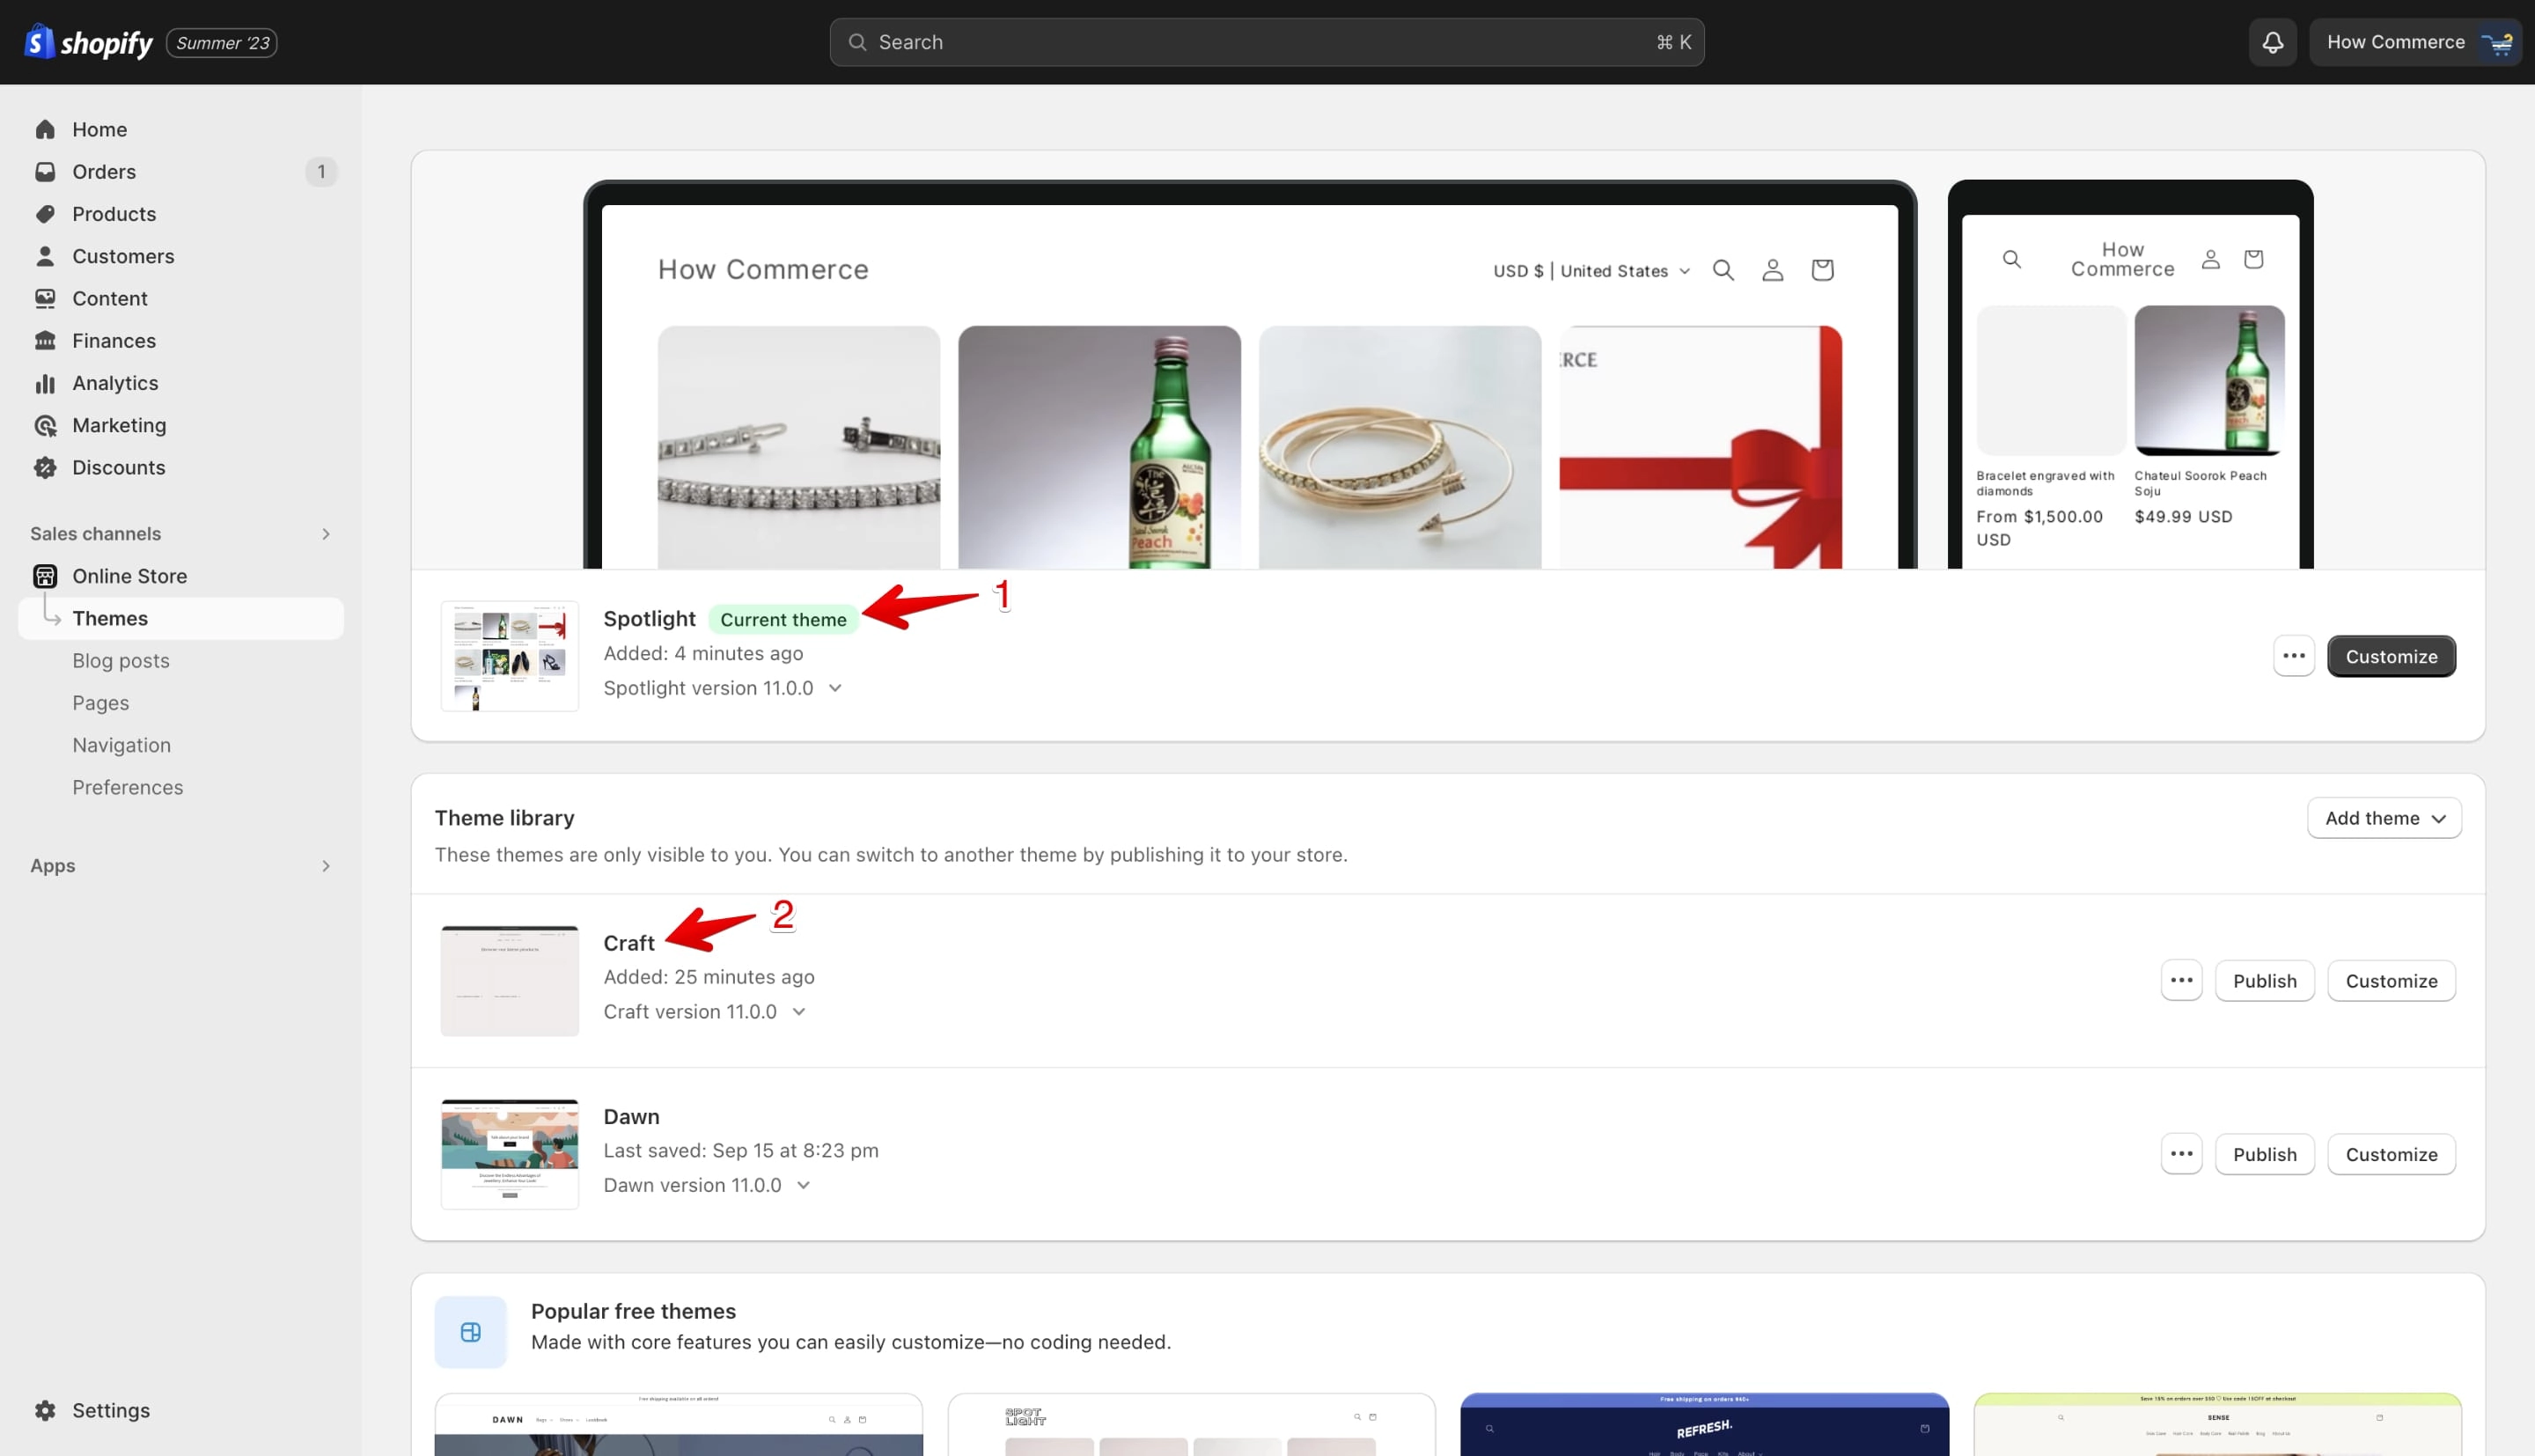The image size is (2535, 1456).
Task: Open Blog posts in sidebar
Action: click(121, 661)
